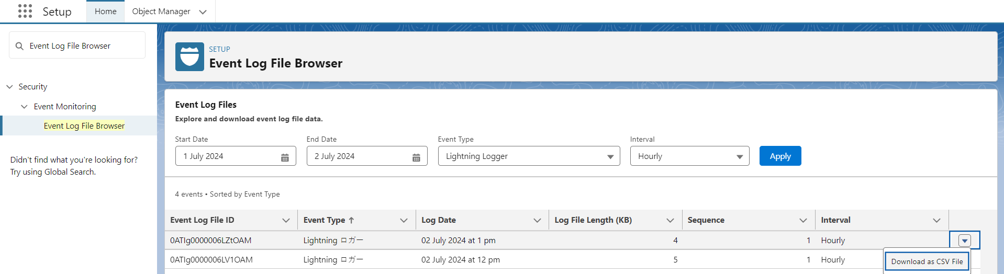The height and width of the screenshot is (274, 1004).
Task: Click the search magnifier in Quick Find
Action: tap(19, 46)
